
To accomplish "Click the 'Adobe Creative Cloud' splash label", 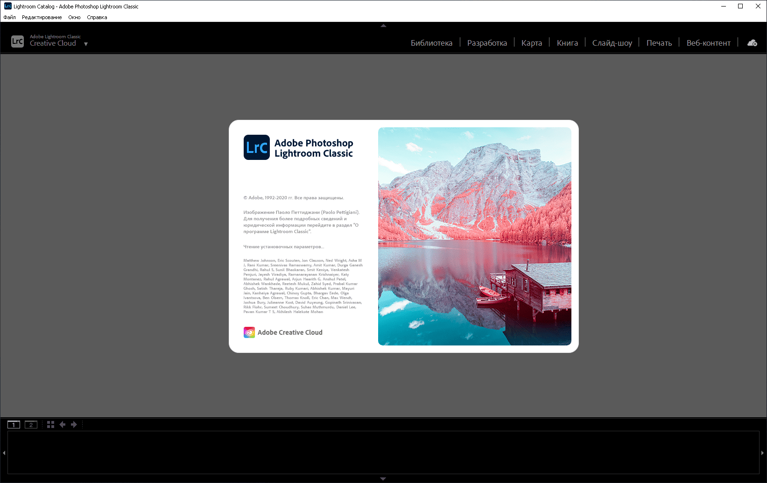I will [290, 332].
